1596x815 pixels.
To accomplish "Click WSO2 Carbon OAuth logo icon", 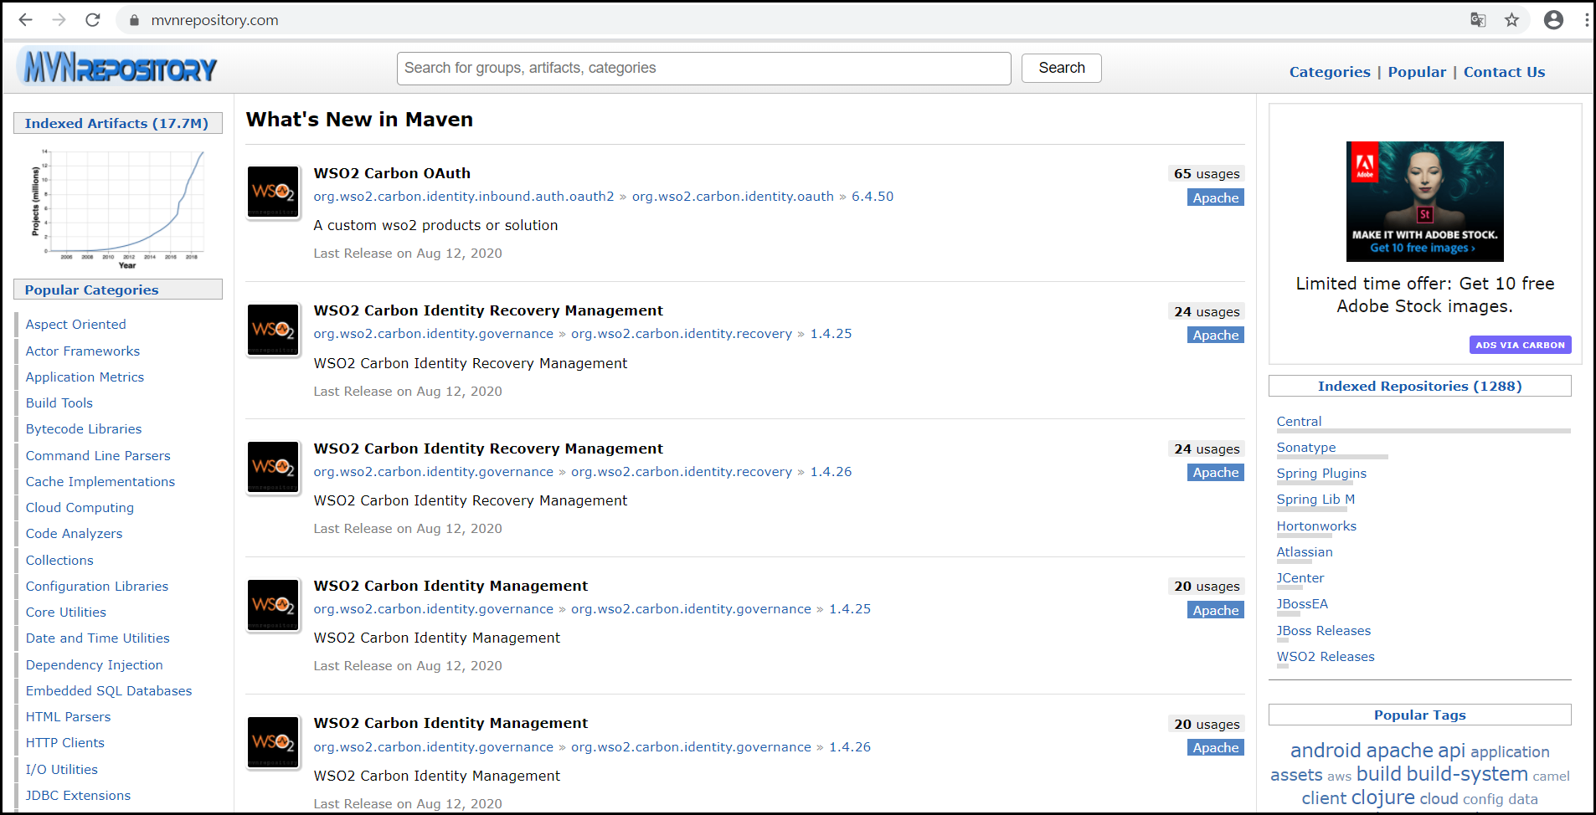I will coord(273,192).
